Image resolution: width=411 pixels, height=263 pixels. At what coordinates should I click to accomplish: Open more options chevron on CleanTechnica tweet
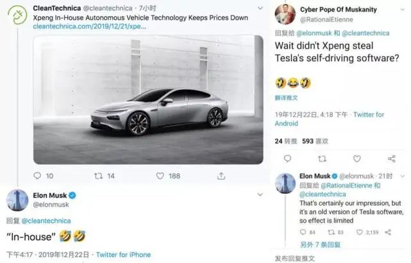(259, 8)
